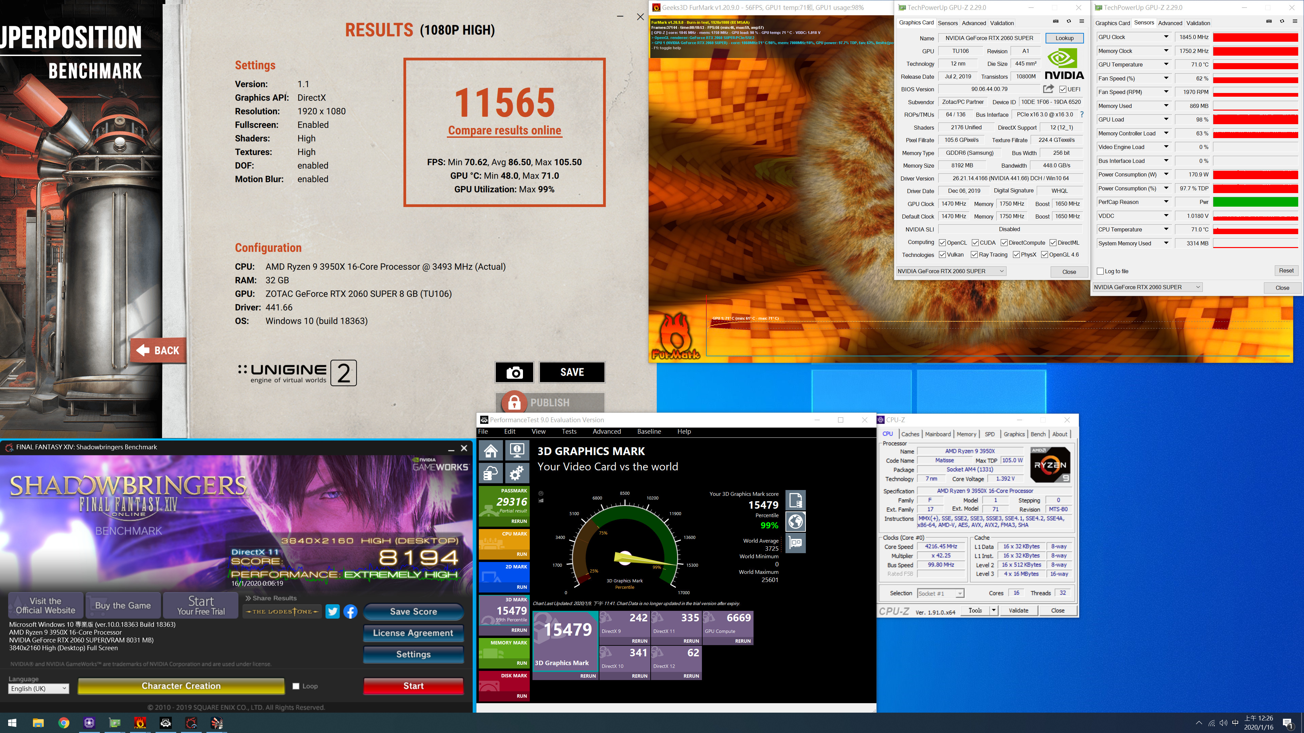
Task: Enable Log to file checkbox
Action: [1100, 271]
